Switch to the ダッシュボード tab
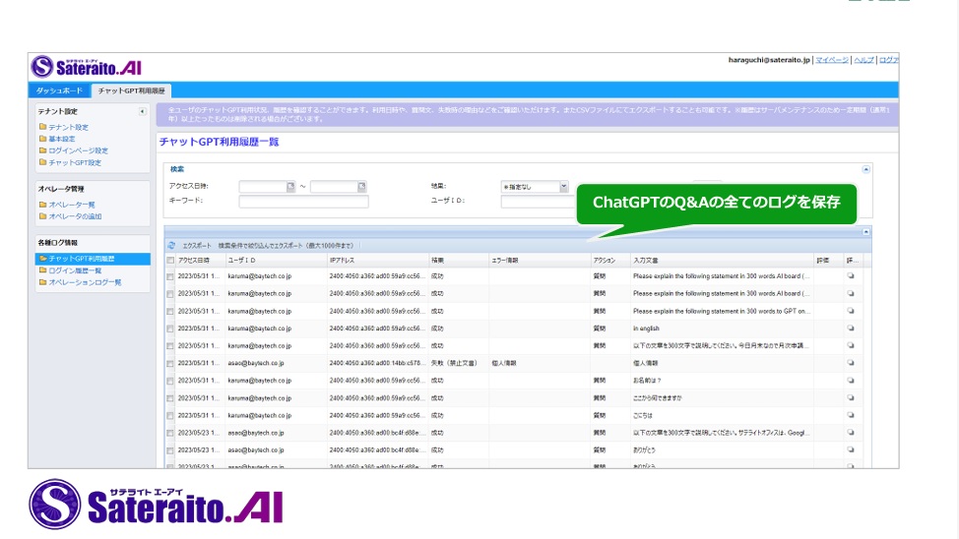Image resolution: width=959 pixels, height=539 pixels. click(59, 90)
